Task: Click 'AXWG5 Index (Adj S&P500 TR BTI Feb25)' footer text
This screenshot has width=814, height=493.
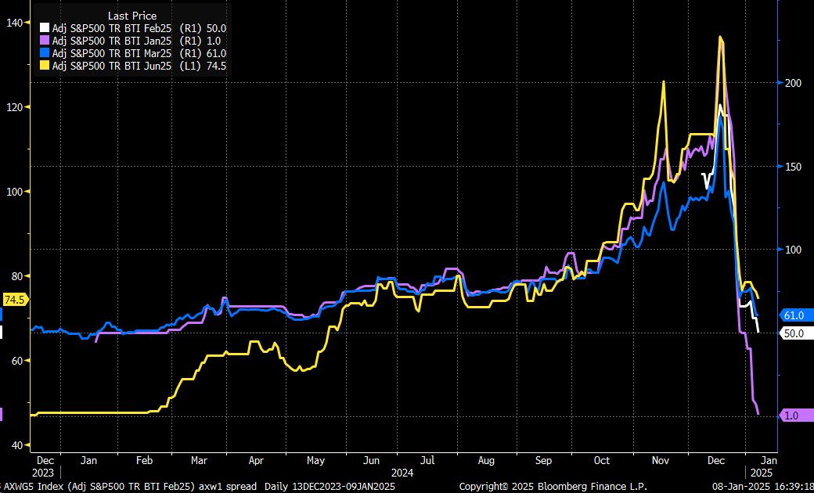Action: [x=102, y=487]
